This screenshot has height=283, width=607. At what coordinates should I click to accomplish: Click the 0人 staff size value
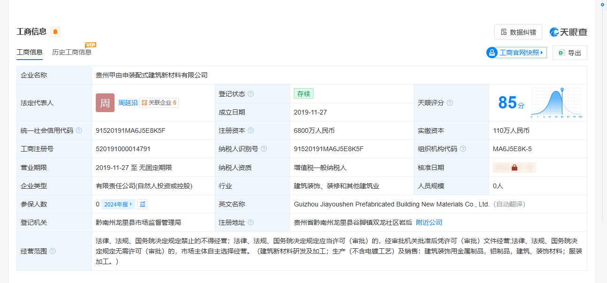coord(498,186)
